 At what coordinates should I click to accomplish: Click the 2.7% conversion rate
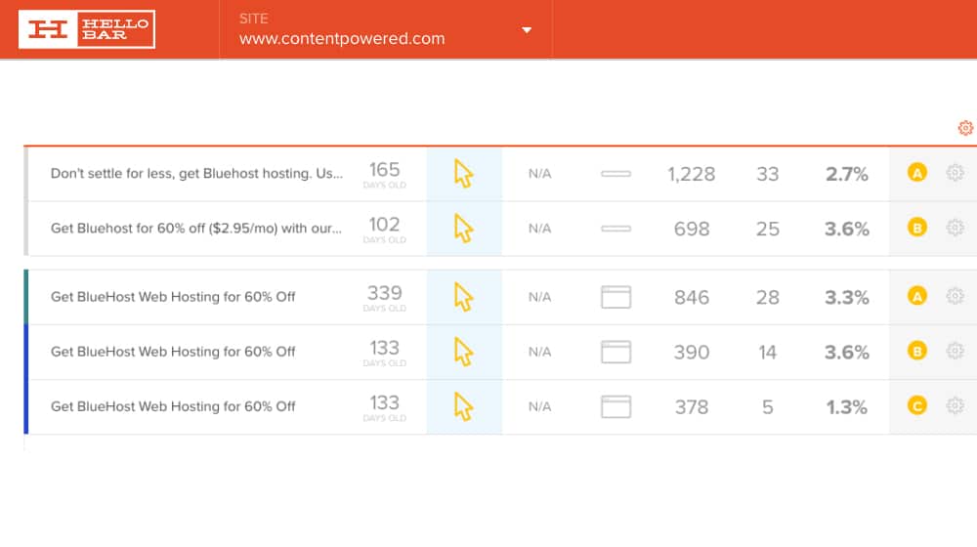click(847, 175)
